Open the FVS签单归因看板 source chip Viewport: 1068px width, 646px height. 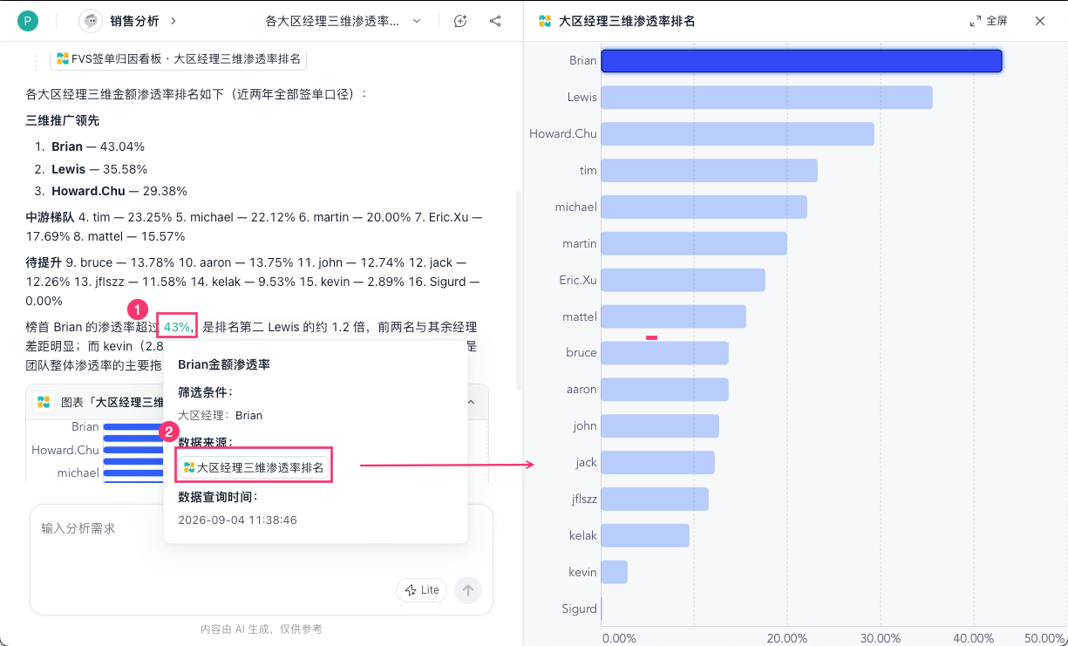click(178, 58)
